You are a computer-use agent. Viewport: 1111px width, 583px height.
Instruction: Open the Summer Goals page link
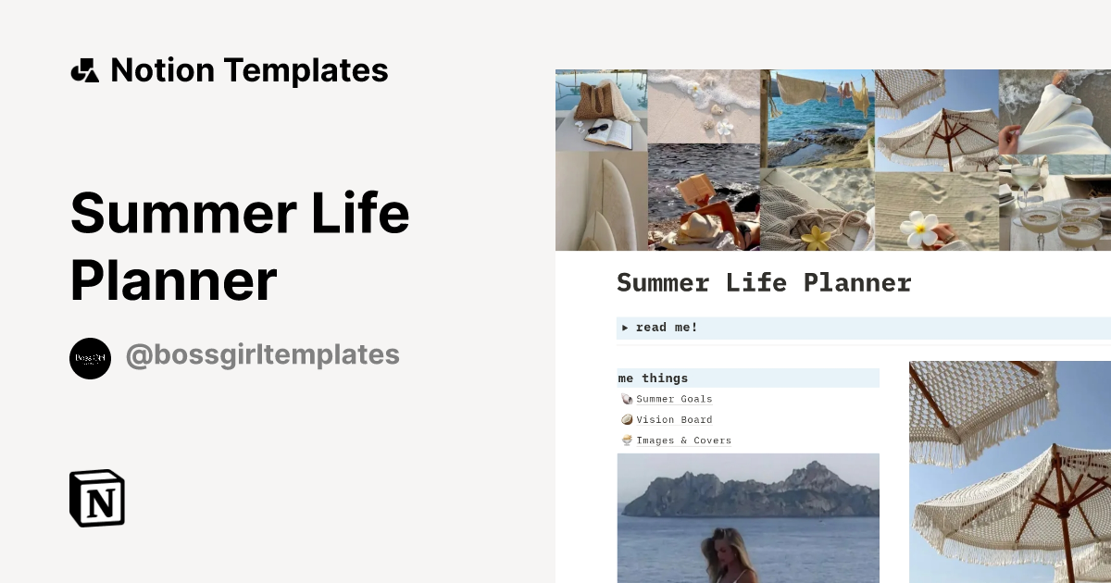coord(674,399)
